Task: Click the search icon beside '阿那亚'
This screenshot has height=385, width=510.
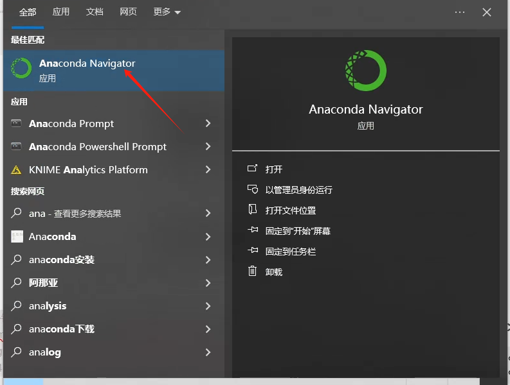Action: pyautogui.click(x=16, y=283)
